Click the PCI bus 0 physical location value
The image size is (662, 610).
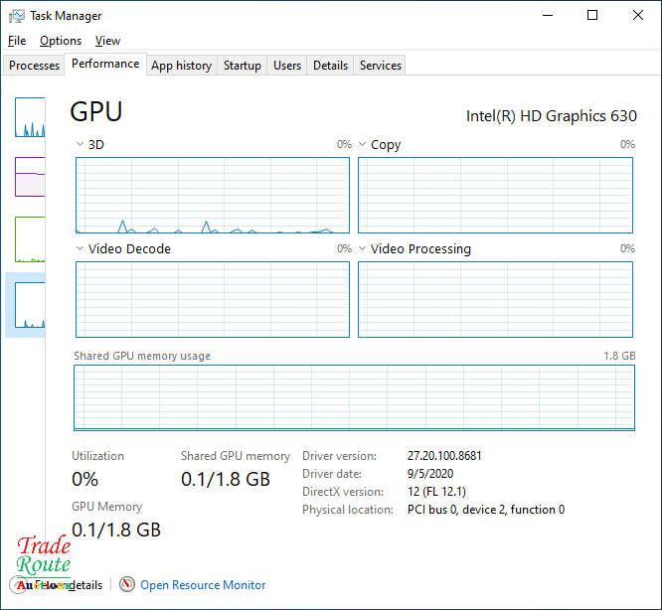486,510
